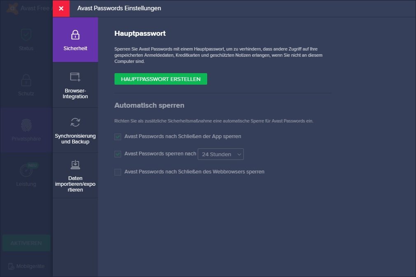
Task: Click the Leistung speedometer icon
Action: (x=26, y=170)
